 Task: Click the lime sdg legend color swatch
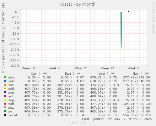[5, 100]
